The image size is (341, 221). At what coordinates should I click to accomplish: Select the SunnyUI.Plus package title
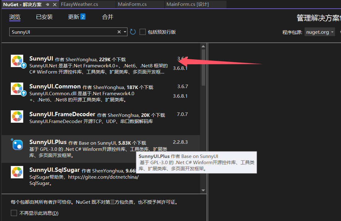coord(48,142)
